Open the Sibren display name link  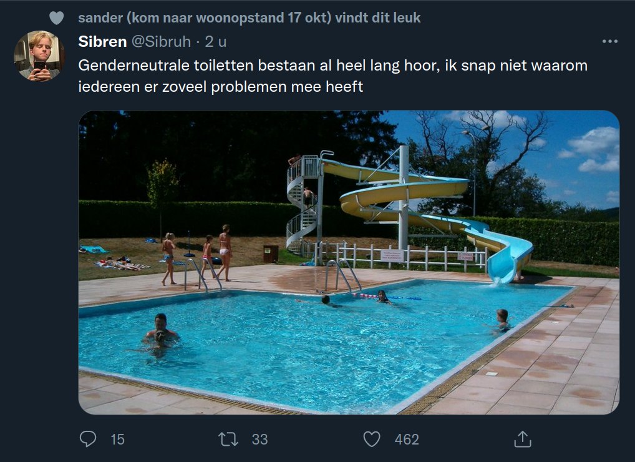(102, 41)
